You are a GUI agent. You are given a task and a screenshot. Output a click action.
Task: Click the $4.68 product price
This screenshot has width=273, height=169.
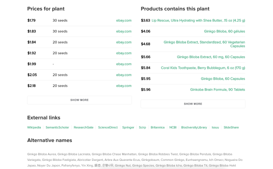click(146, 44)
